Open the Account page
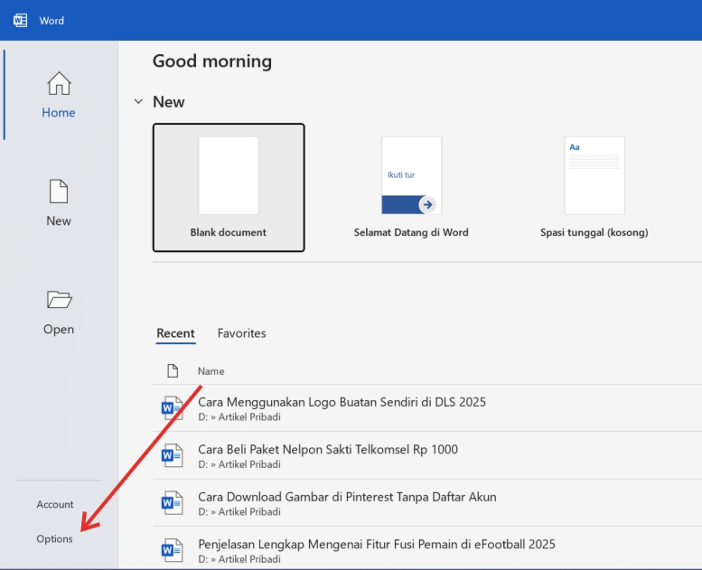This screenshot has width=702, height=570. pos(55,505)
